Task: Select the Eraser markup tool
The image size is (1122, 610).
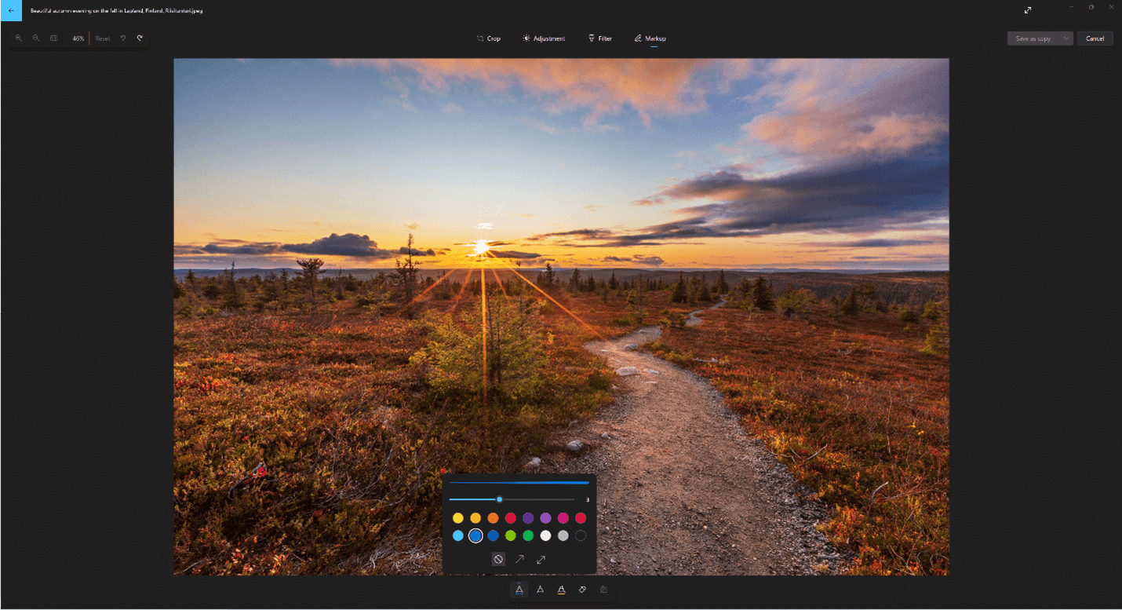Action: [x=582, y=590]
